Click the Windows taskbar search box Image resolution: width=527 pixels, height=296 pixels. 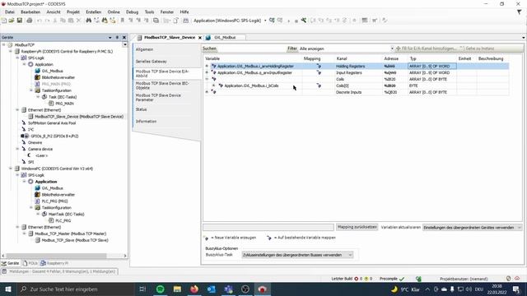(x=75, y=289)
